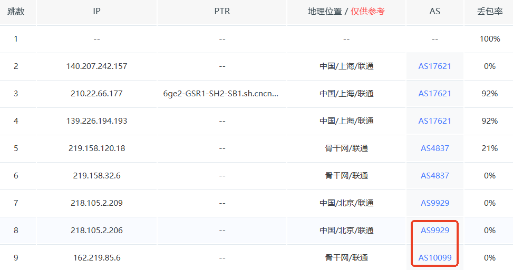This screenshot has height=270, width=513.
Task: Click IP address 140.207.242.157
Action: tap(96, 66)
